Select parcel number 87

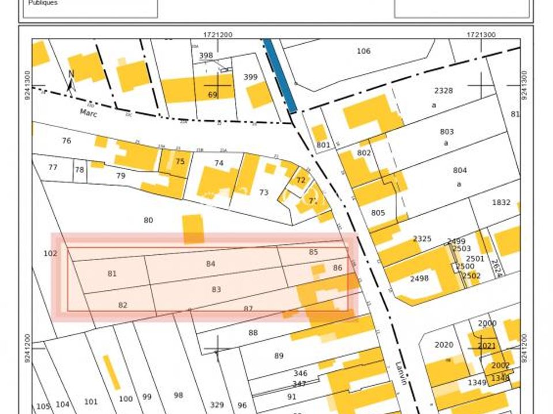click(248, 309)
